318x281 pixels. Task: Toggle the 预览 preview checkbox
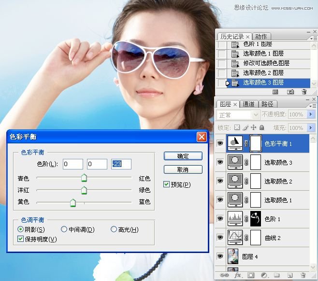point(167,184)
